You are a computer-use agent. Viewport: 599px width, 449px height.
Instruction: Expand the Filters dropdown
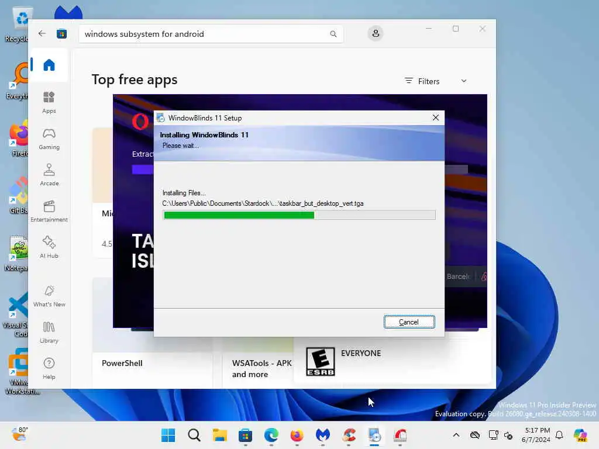pyautogui.click(x=435, y=81)
